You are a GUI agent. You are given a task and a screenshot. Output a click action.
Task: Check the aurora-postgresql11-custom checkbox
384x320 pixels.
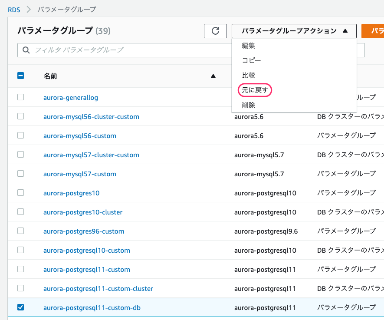20,269
